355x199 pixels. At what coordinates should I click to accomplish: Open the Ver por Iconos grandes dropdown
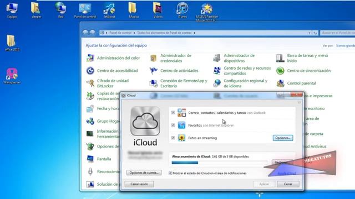346,45
